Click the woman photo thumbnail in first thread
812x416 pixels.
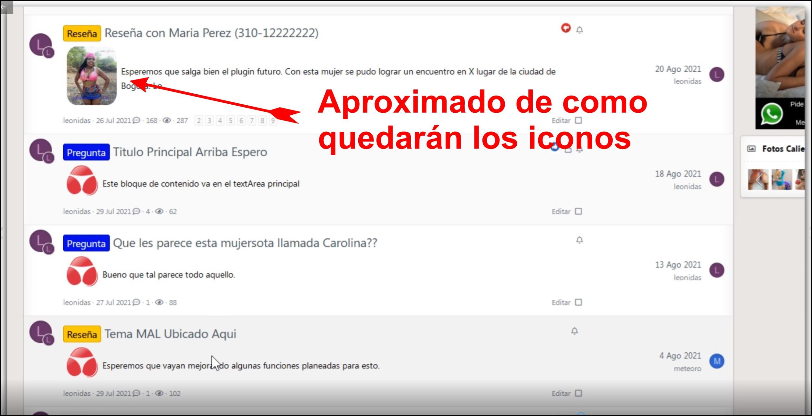91,76
